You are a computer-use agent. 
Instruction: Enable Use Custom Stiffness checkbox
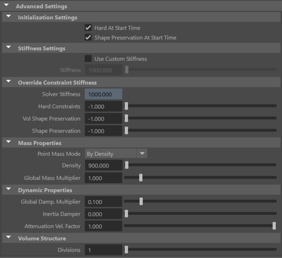coord(88,58)
